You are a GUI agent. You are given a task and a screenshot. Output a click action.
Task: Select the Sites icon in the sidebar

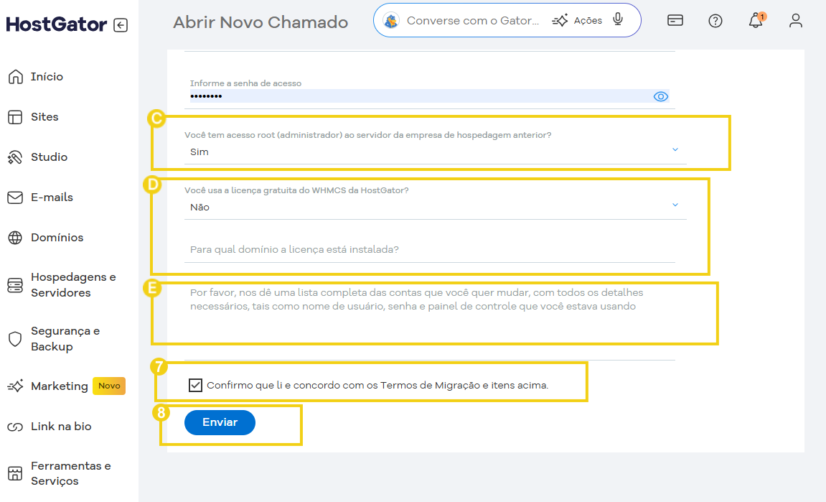(x=16, y=116)
